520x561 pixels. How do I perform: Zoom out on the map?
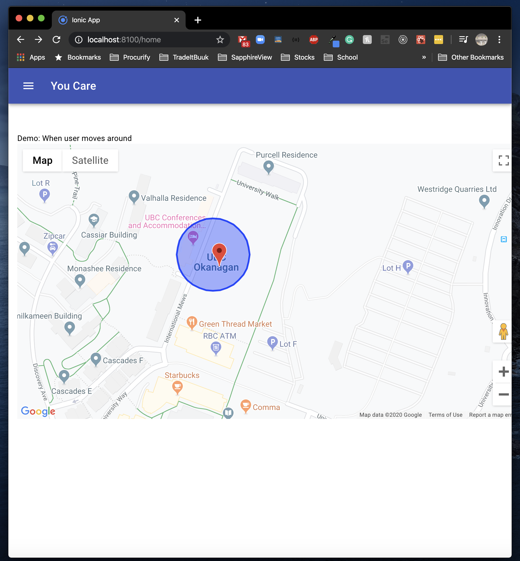coord(503,394)
